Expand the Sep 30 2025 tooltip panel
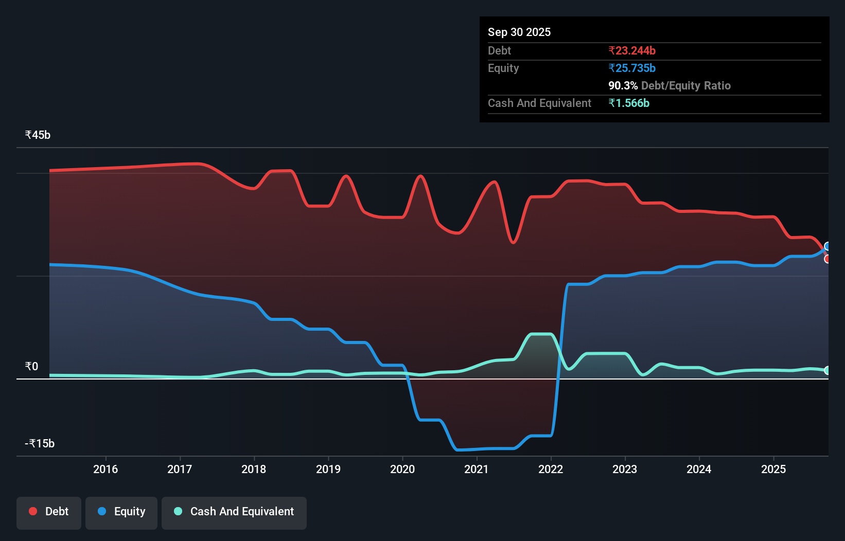Screen dimensions: 845x541 point(519,32)
